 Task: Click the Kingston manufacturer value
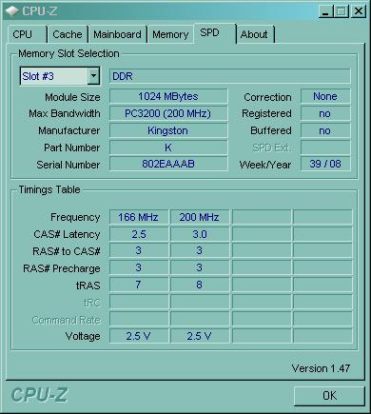tap(168, 130)
